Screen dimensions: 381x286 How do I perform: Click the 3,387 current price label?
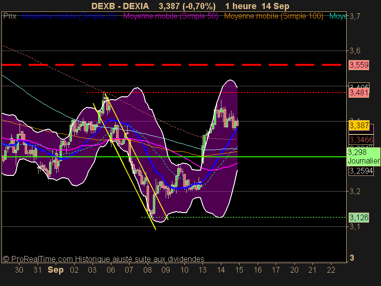tap(359, 125)
